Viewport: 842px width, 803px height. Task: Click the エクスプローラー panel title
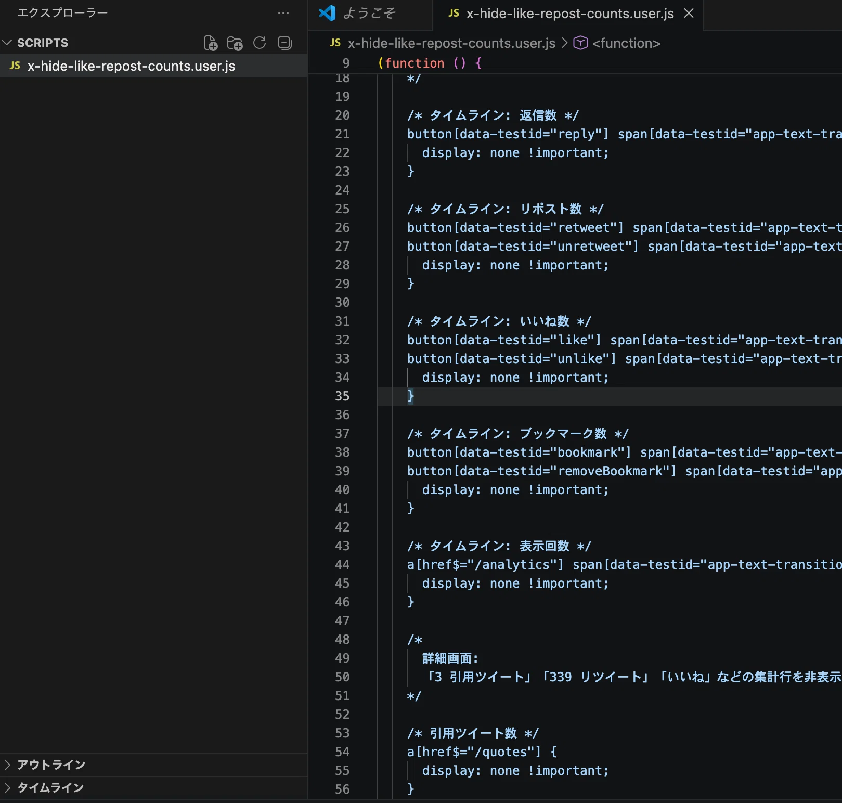coord(62,13)
